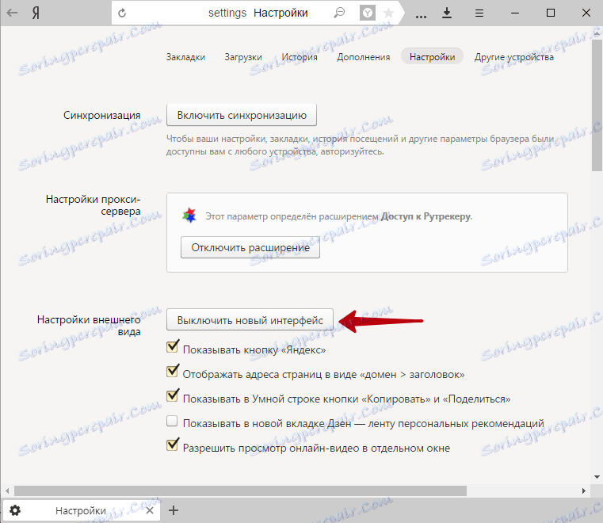Image resolution: width=603 pixels, height=523 pixels.
Task: Go back with the back arrow
Action: point(13,13)
